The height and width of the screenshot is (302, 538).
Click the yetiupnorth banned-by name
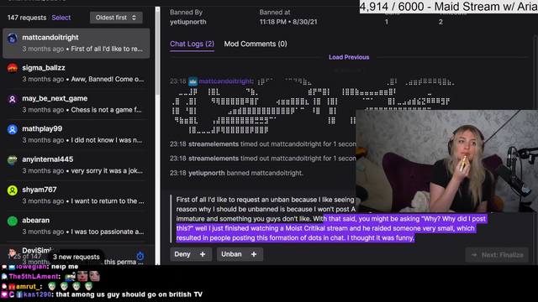coord(188,22)
